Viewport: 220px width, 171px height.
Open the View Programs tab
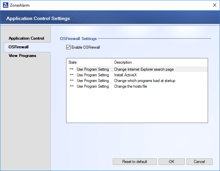click(22, 56)
